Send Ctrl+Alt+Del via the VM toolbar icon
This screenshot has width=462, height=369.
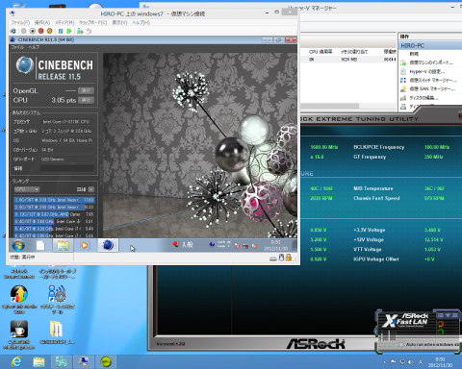tap(13, 31)
